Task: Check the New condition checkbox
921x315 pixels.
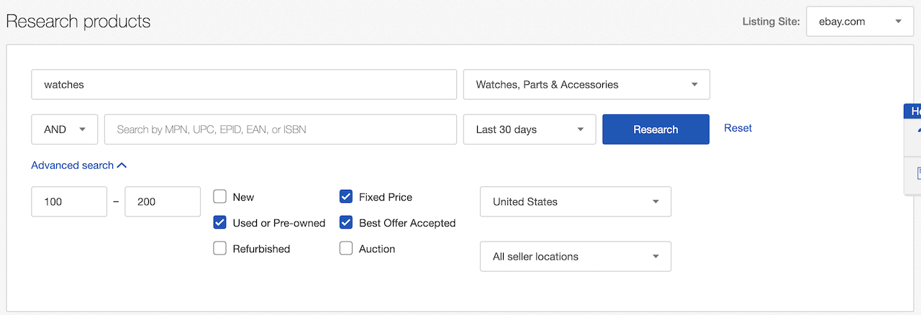Action: click(x=220, y=197)
